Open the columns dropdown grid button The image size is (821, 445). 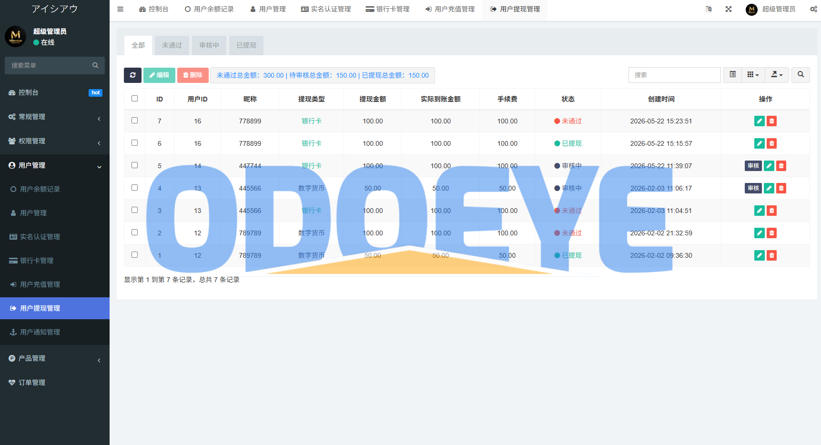pyautogui.click(x=753, y=74)
